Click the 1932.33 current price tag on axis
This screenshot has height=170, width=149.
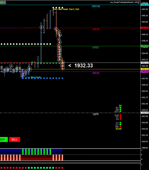[145, 63]
